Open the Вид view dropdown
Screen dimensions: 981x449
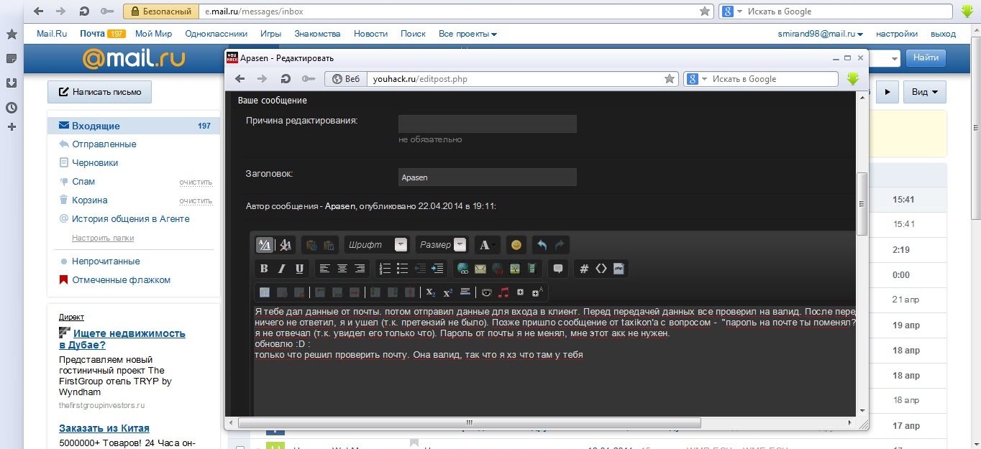pos(925,92)
